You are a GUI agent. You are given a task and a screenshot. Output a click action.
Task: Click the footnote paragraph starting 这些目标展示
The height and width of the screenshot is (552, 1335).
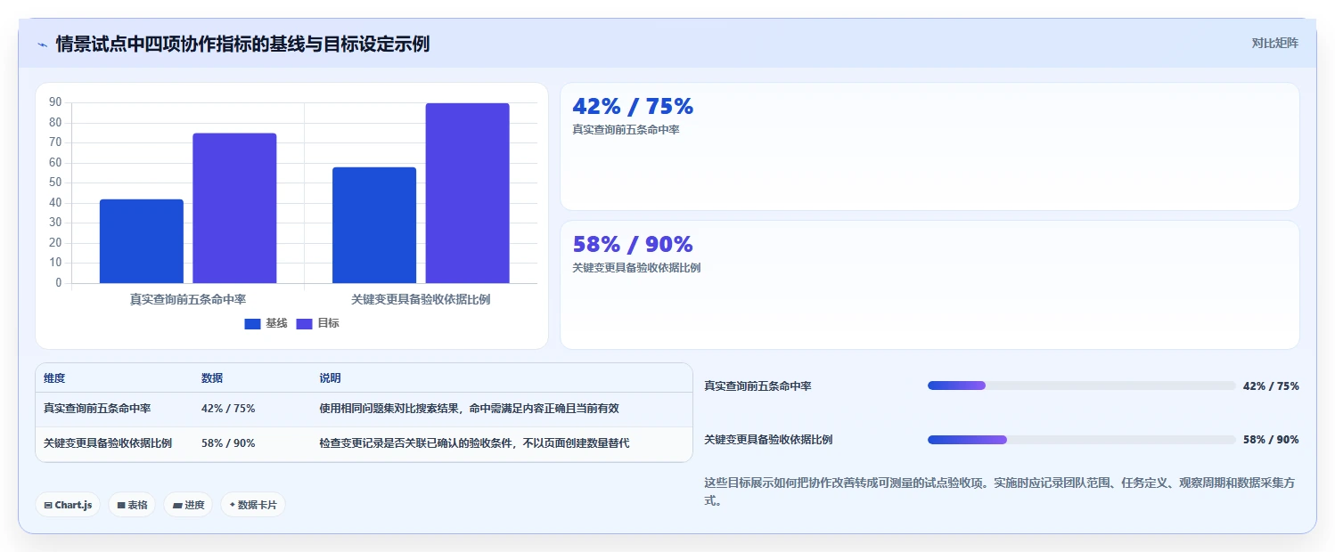click(x=999, y=491)
